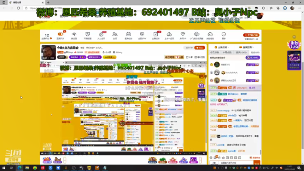
Task: View the streamer points value 12
Action: [47, 35]
